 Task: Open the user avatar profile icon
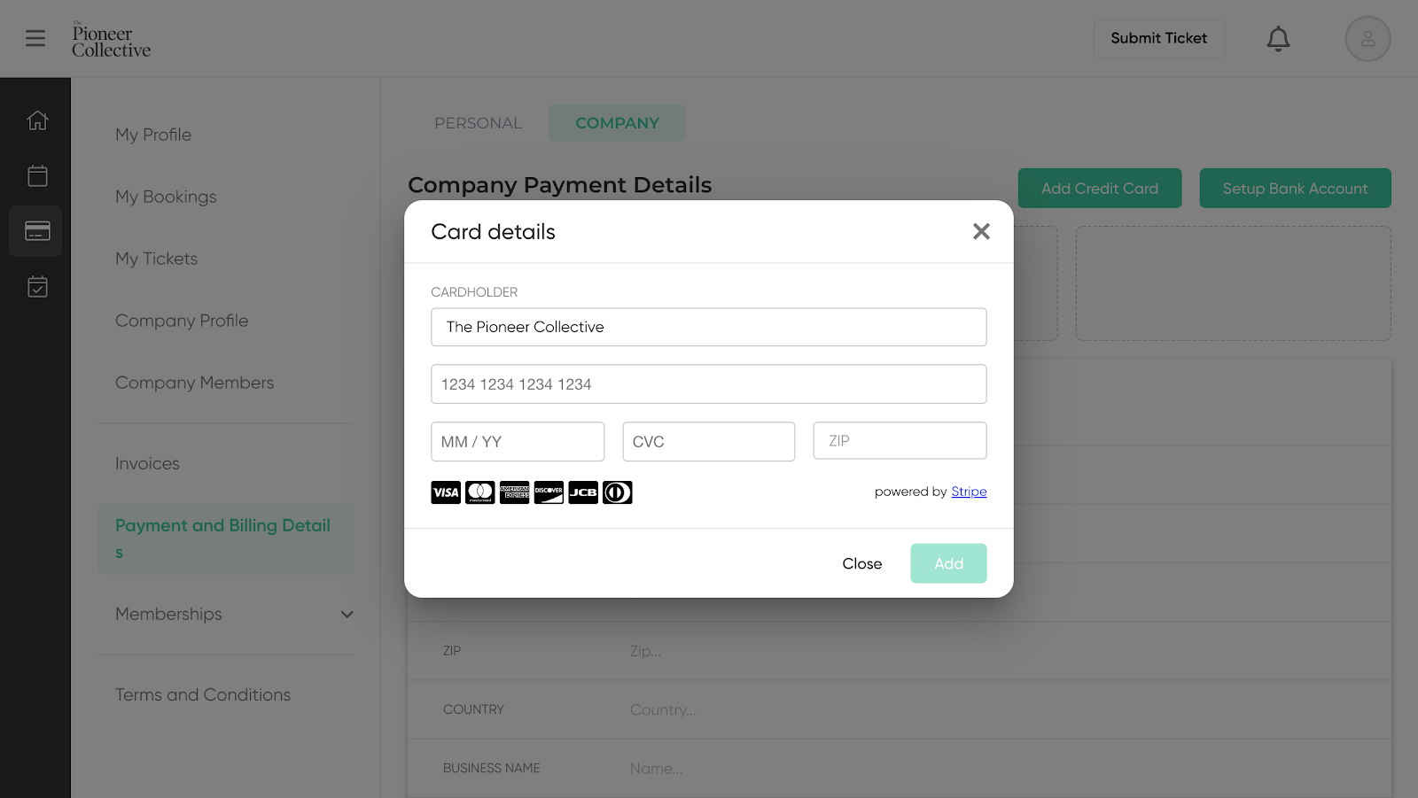coord(1367,39)
